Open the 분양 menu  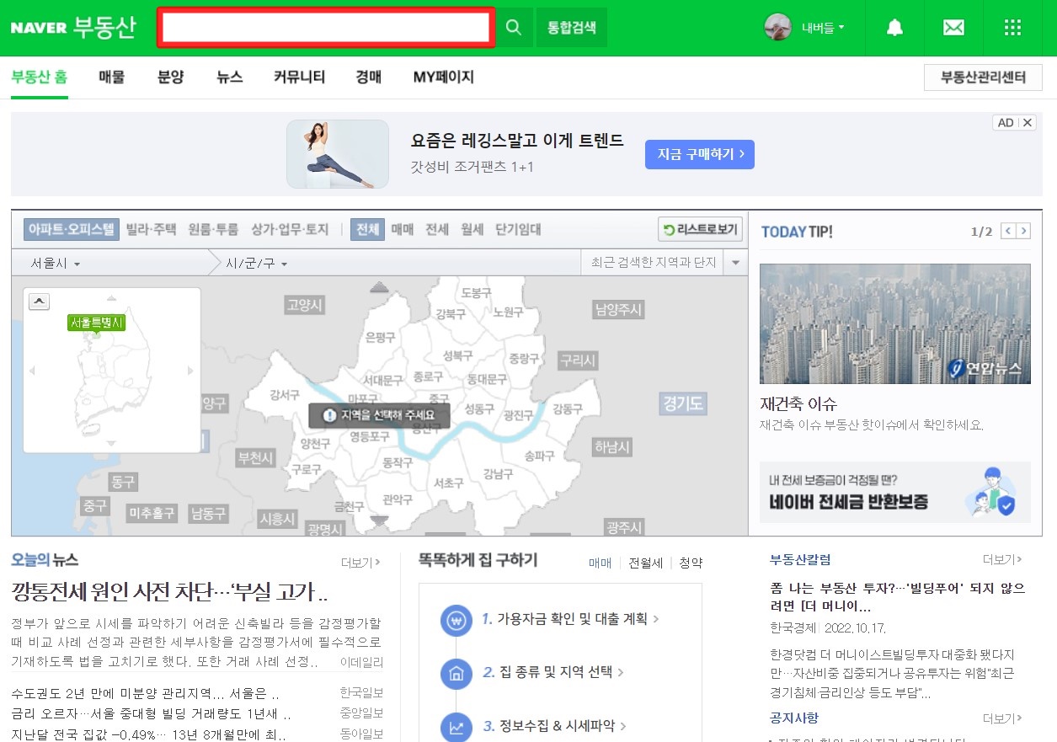pos(170,77)
